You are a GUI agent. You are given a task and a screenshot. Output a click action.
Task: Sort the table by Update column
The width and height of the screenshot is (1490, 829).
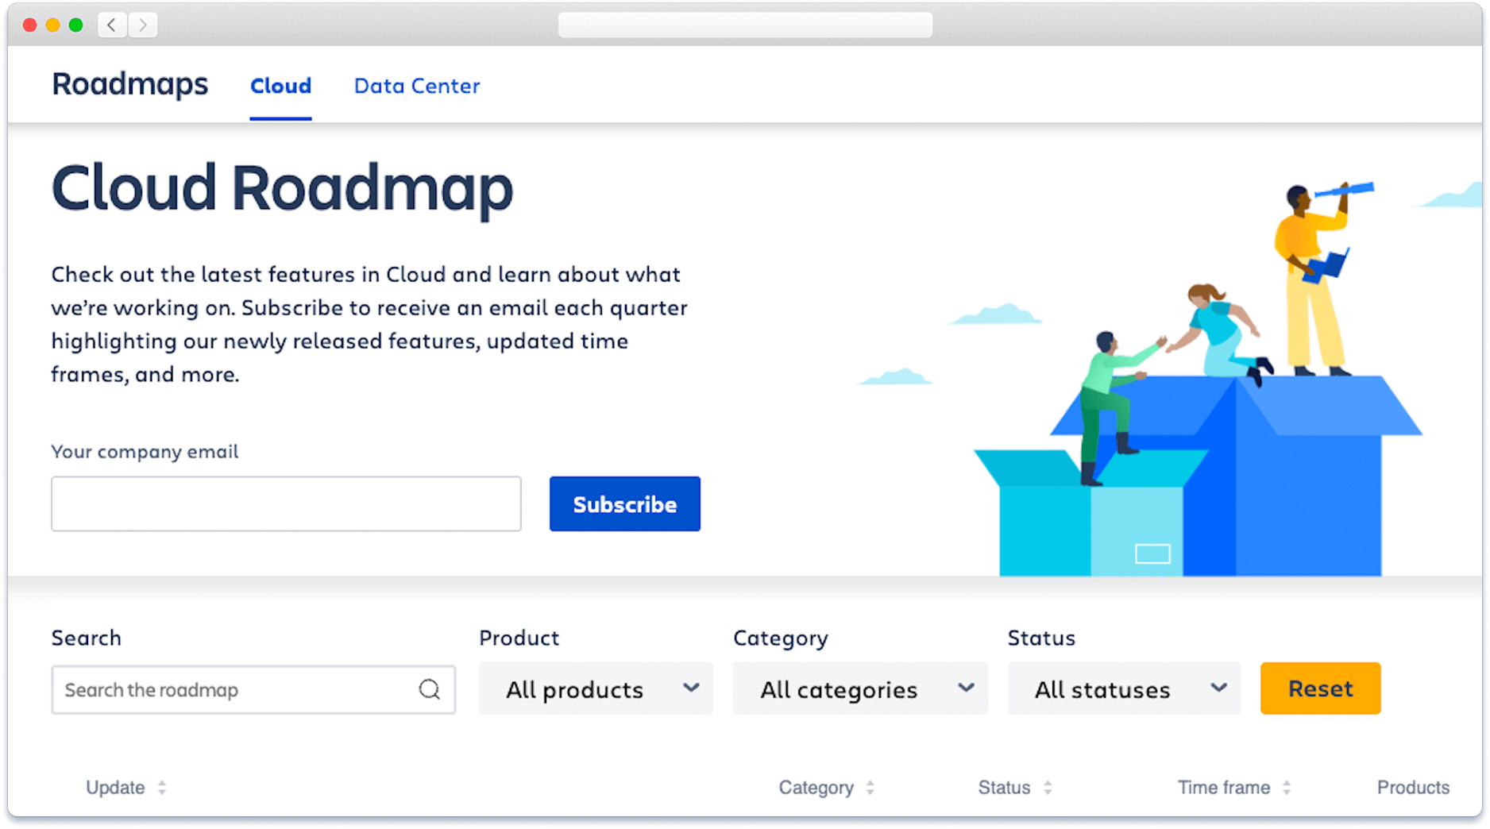[x=125, y=787]
